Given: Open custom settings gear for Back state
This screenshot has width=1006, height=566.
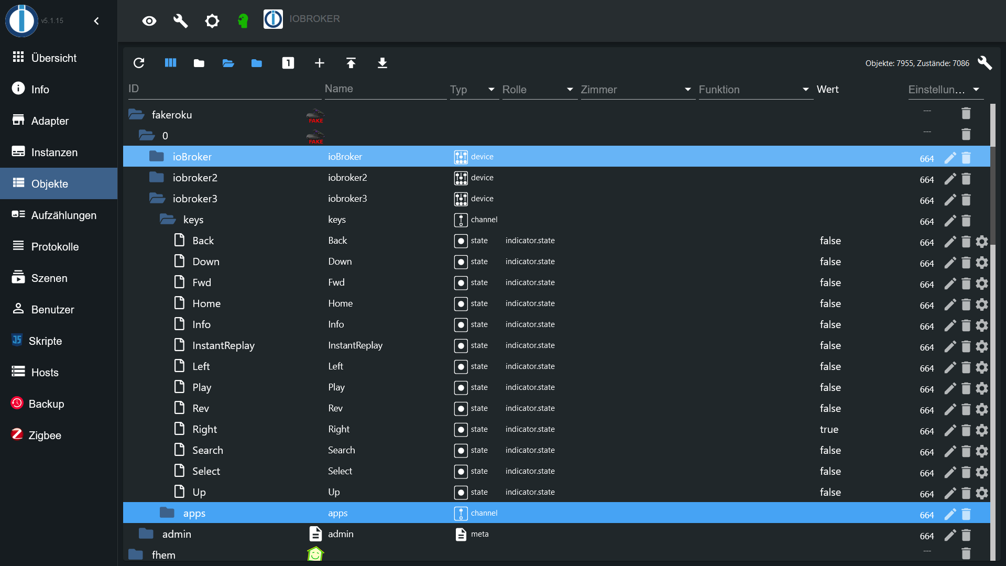Looking at the screenshot, I should [x=982, y=242].
